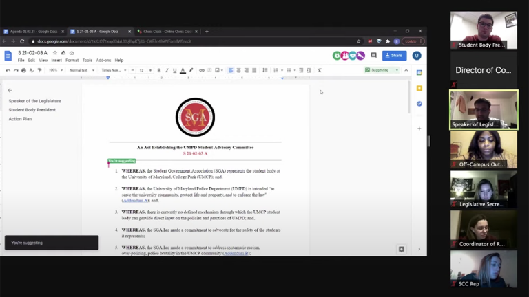The image size is (529, 297).
Task: Open the comment history icon
Action: [374, 56]
